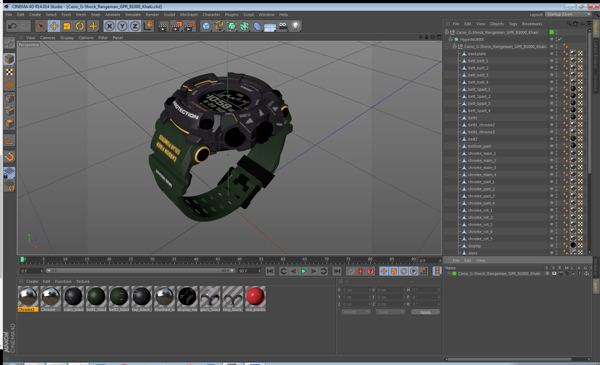Open the MoGraph menu
The image size is (600, 365).
click(x=189, y=15)
